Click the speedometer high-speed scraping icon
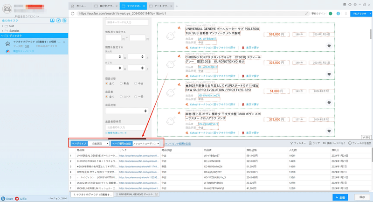Screen dimensions: 373x202 point(7,51)
